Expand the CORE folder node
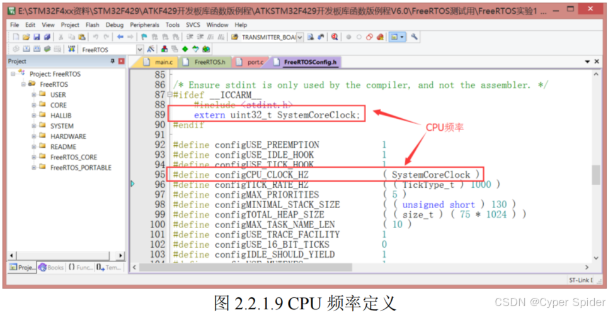Image resolution: width=608 pixels, height=313 pixels. pos(34,105)
